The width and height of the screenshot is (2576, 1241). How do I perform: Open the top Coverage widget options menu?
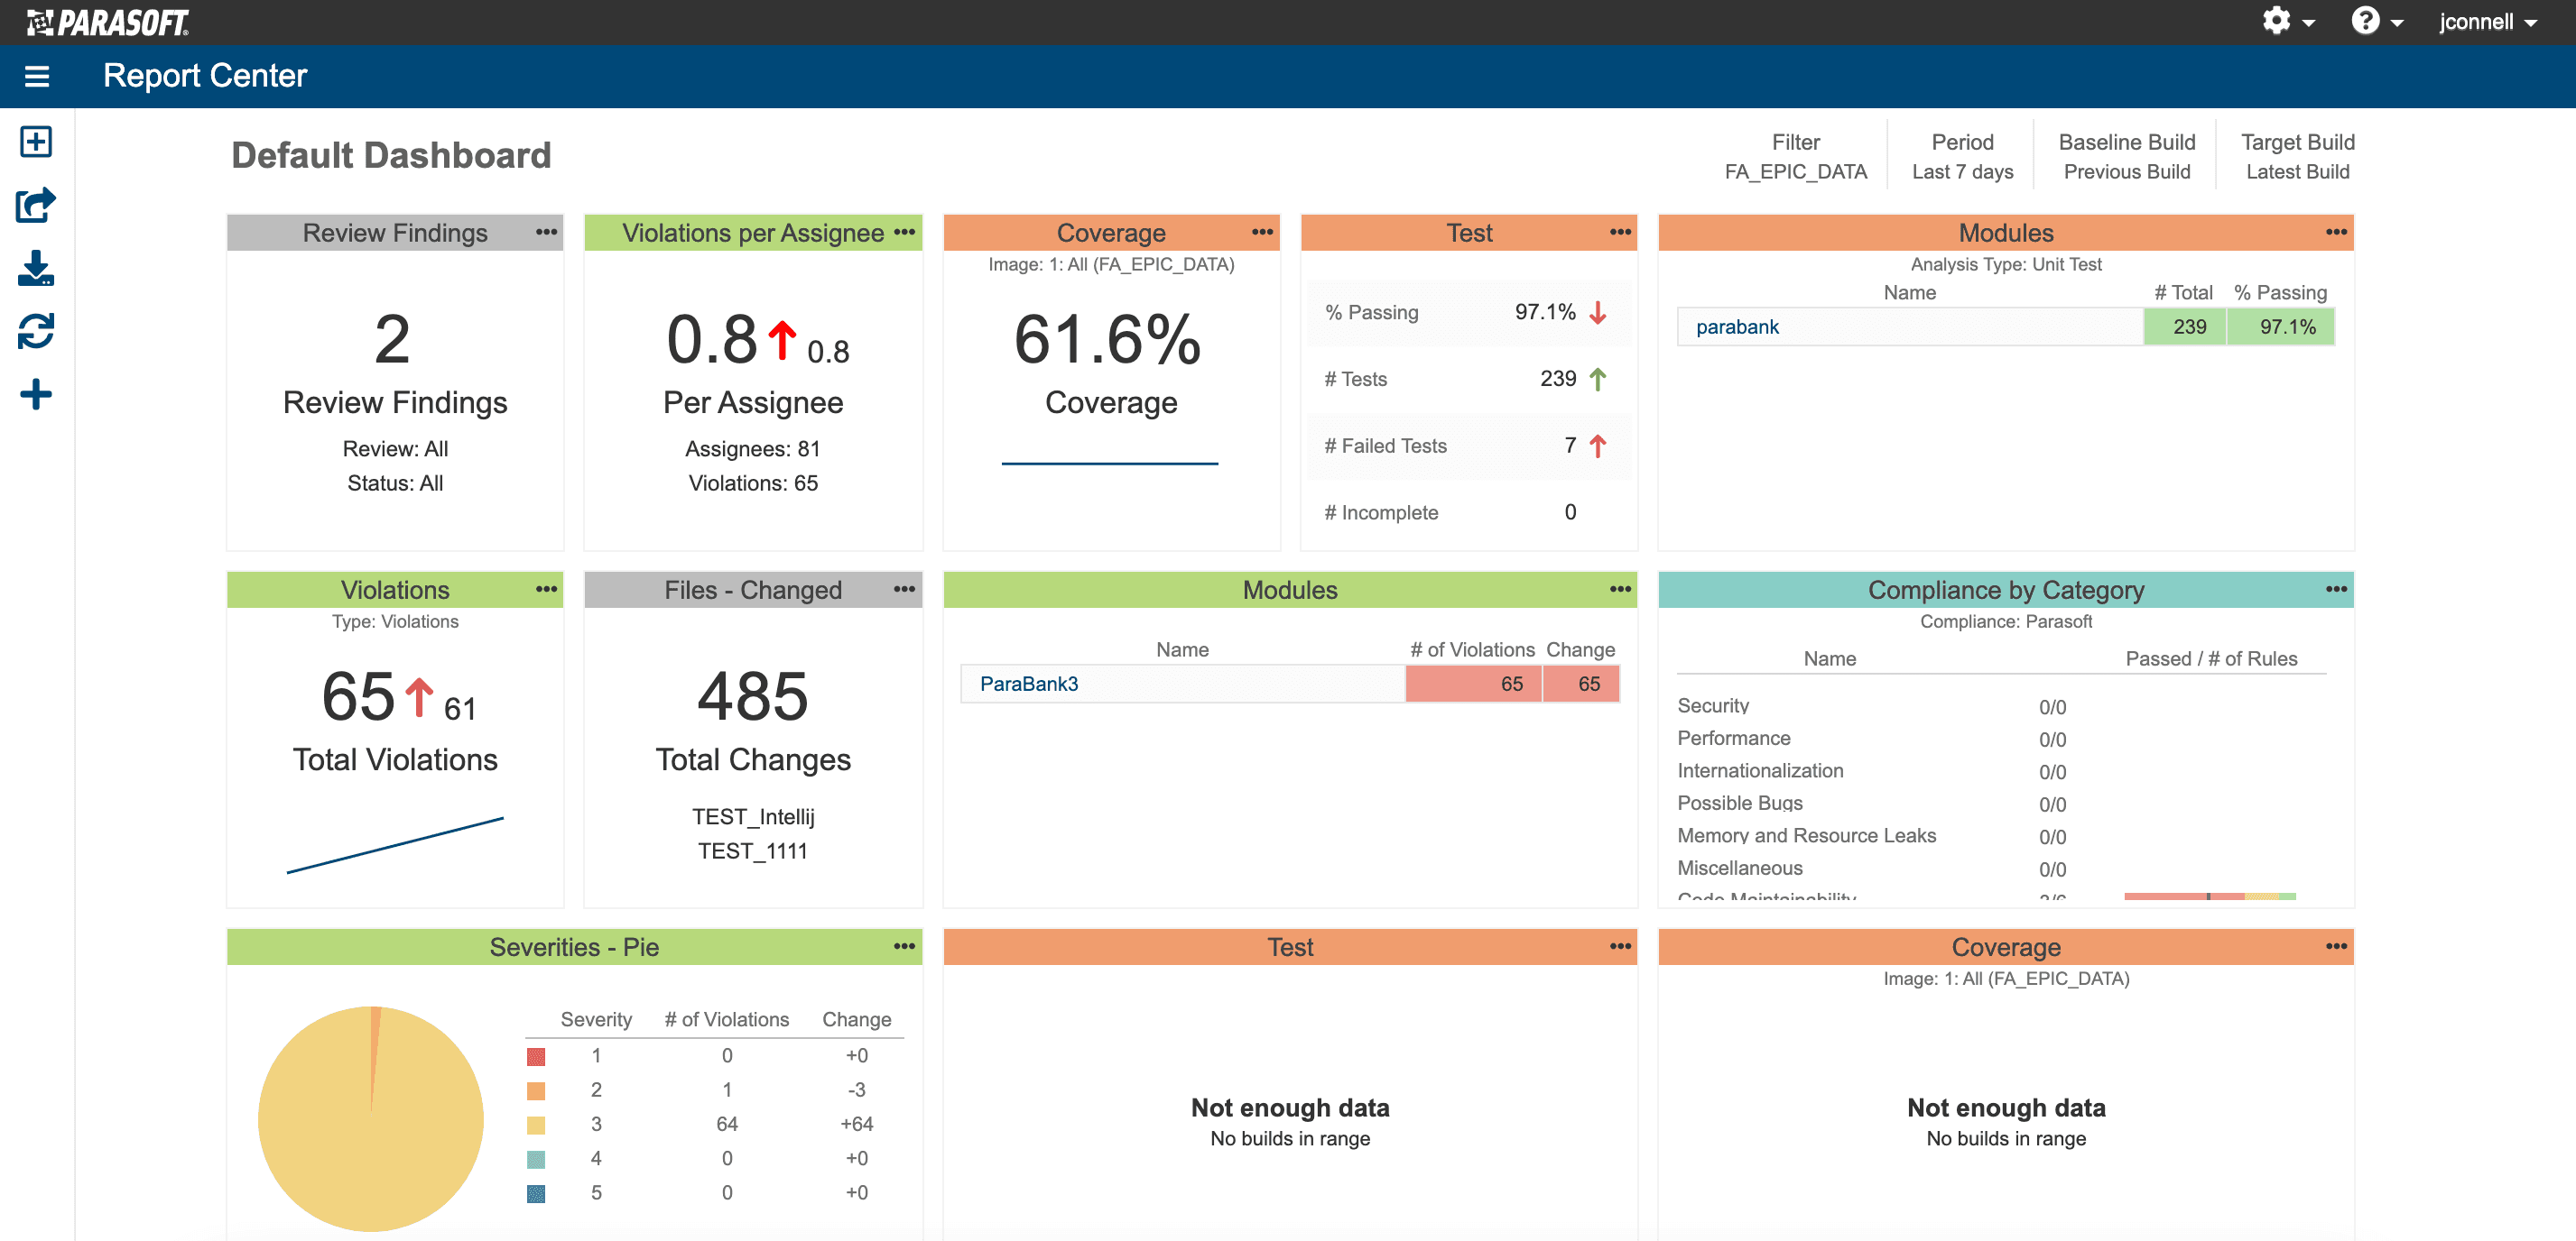click(x=1262, y=232)
